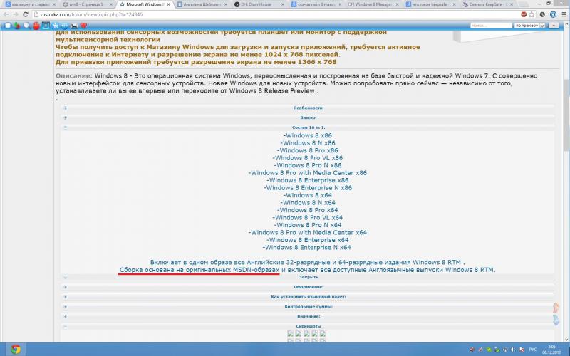Screen dimensions: 570x356
Task: Click the red hand icon in site toolbar
Action: pyautogui.click(x=36, y=26)
